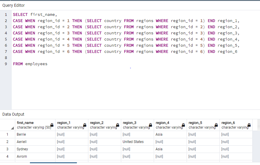The width and height of the screenshot is (260, 165).
Task: Open the Data Output tab
Action: click(x=13, y=114)
